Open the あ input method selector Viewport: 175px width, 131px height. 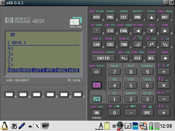14,126
